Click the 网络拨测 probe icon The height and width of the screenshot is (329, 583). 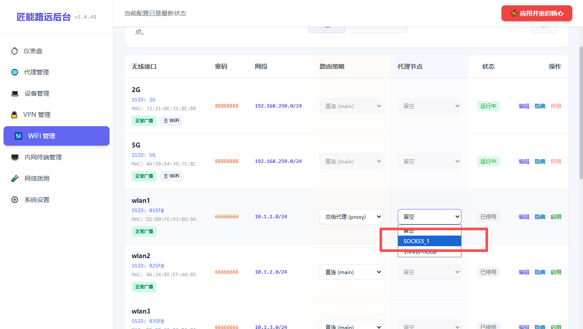pos(15,178)
